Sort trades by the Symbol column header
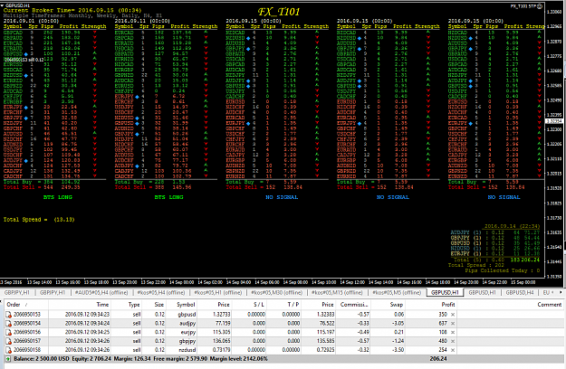 coord(182,305)
